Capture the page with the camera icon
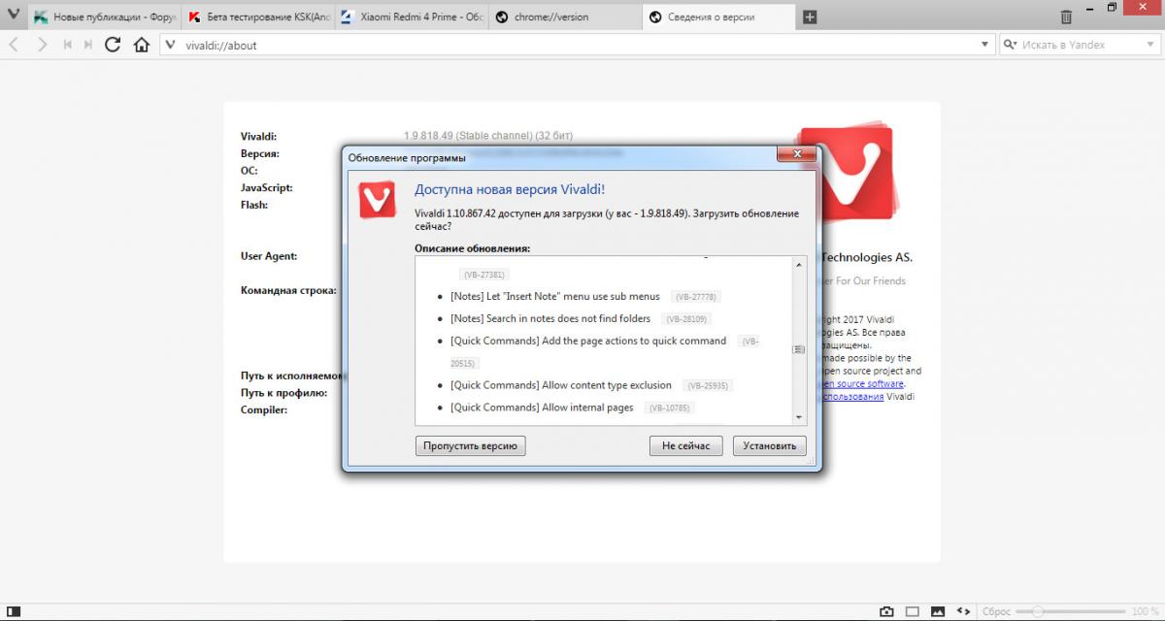This screenshot has height=621, width=1165. click(x=886, y=611)
